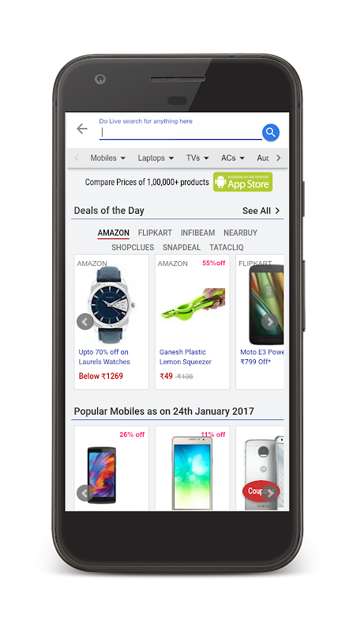This screenshot has width=357, height=633.
Task: Tap the back arrow icon
Action: point(82,129)
